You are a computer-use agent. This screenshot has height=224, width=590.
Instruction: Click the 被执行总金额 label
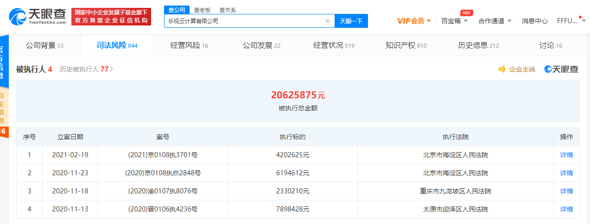(x=298, y=108)
